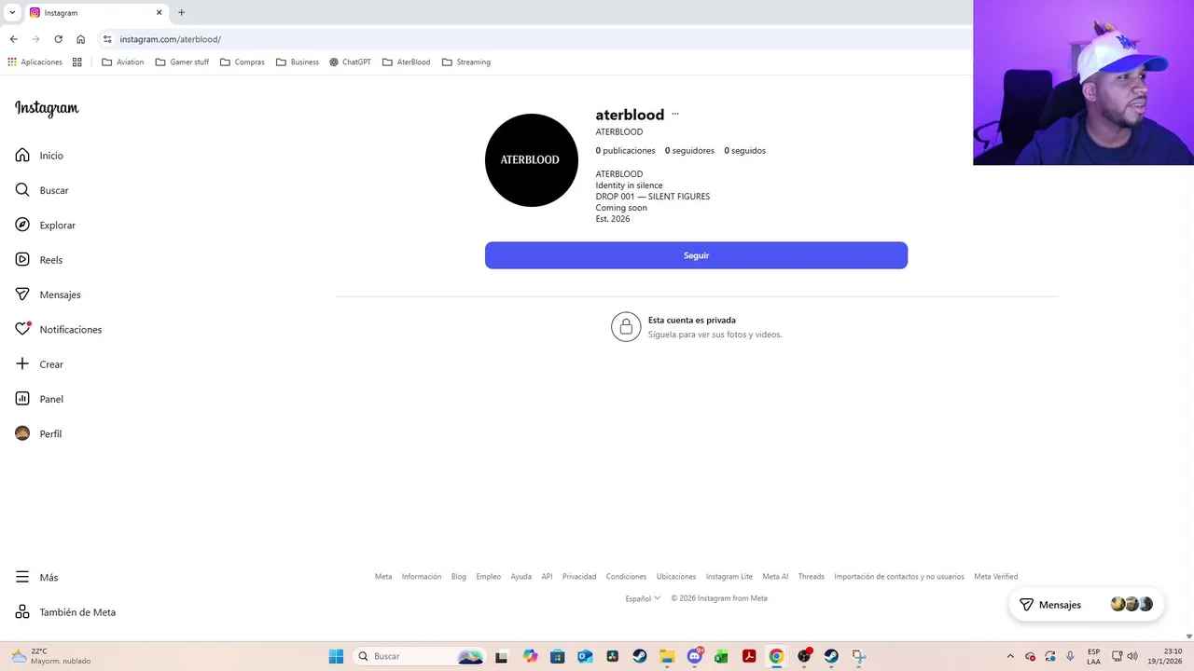This screenshot has width=1194, height=671.
Task: Open Inicio home in Instagram sidebar
Action: (x=39, y=156)
